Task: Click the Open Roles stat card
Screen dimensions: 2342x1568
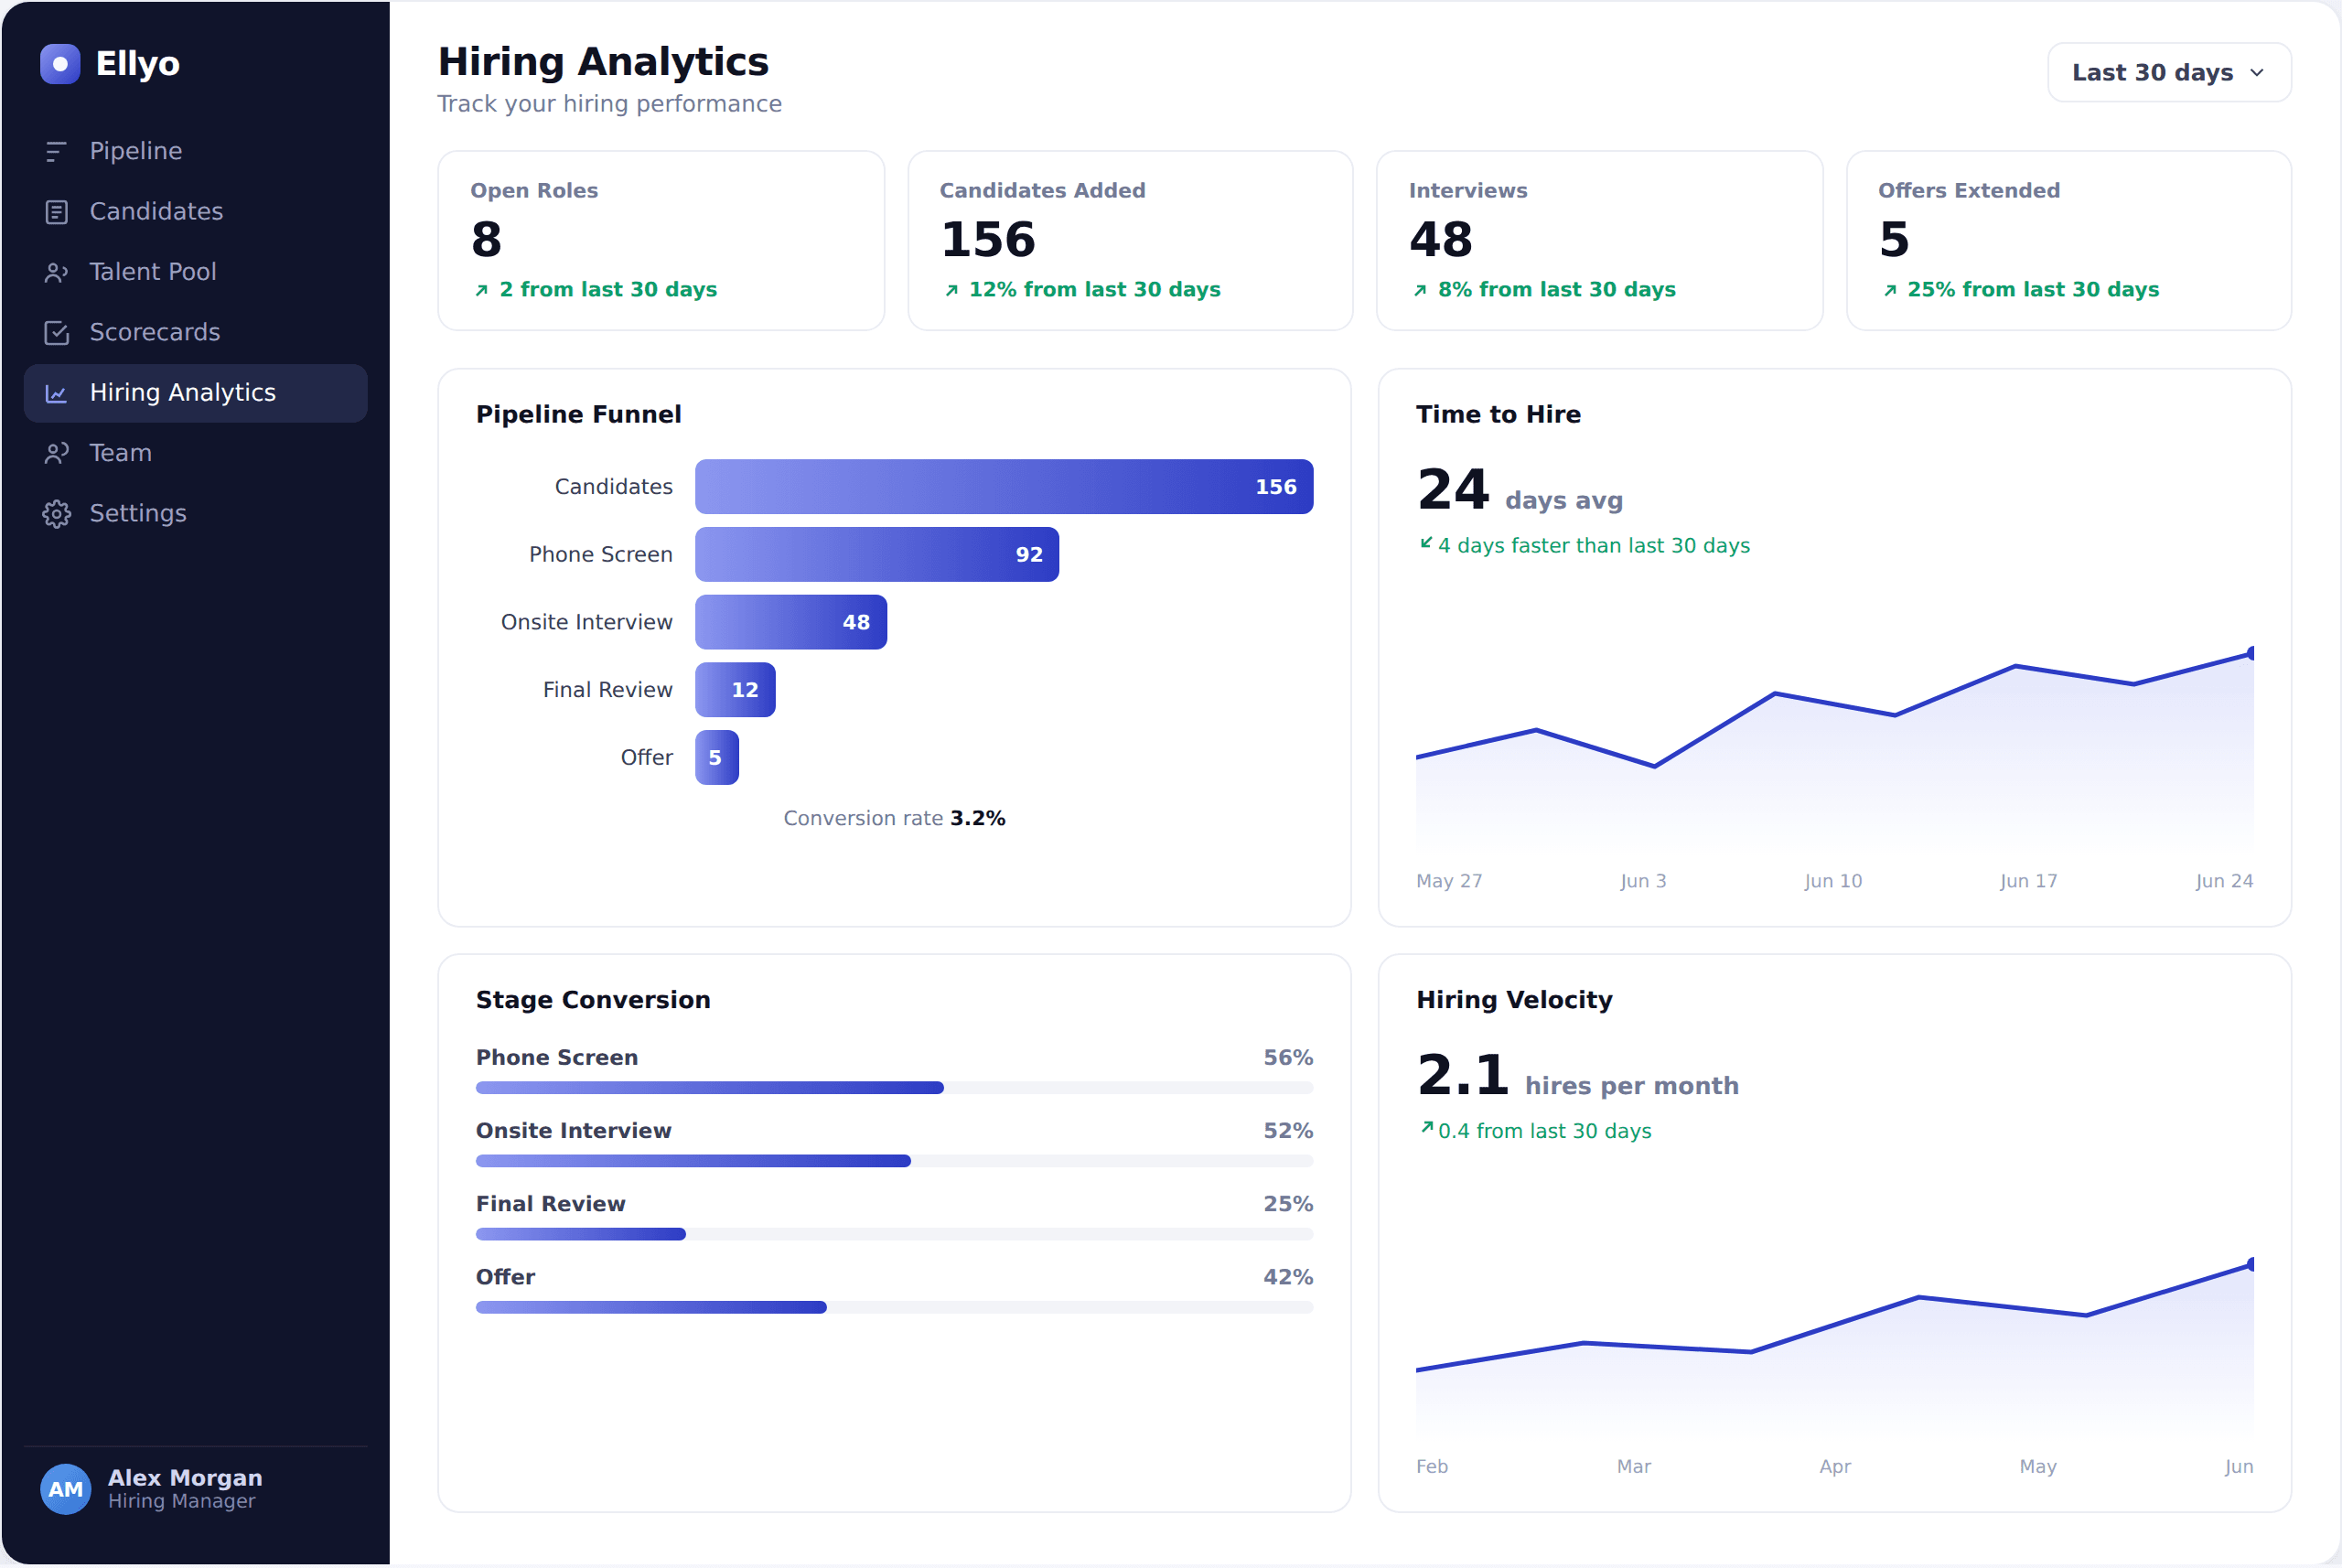Action: click(x=661, y=241)
